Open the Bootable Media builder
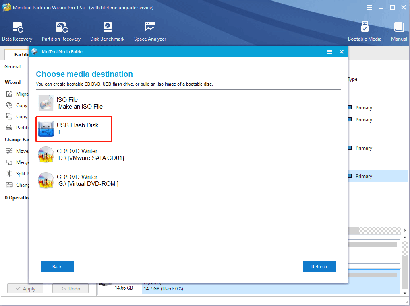 tap(364, 30)
